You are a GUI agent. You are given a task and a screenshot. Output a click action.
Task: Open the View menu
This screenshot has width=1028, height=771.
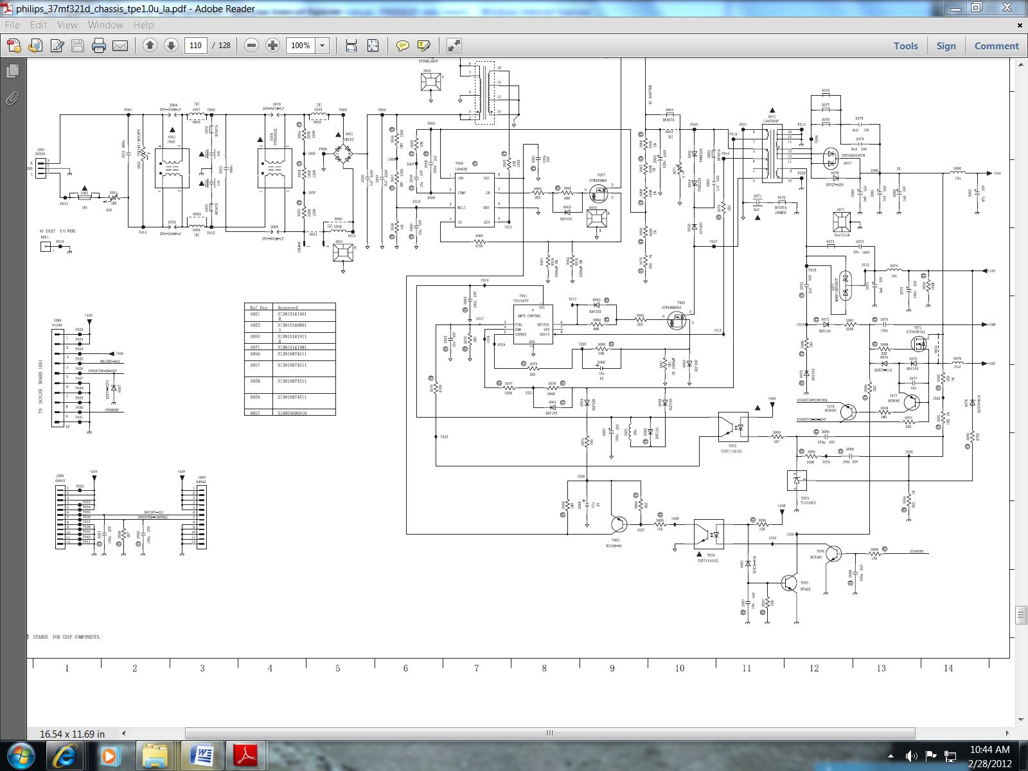click(67, 25)
